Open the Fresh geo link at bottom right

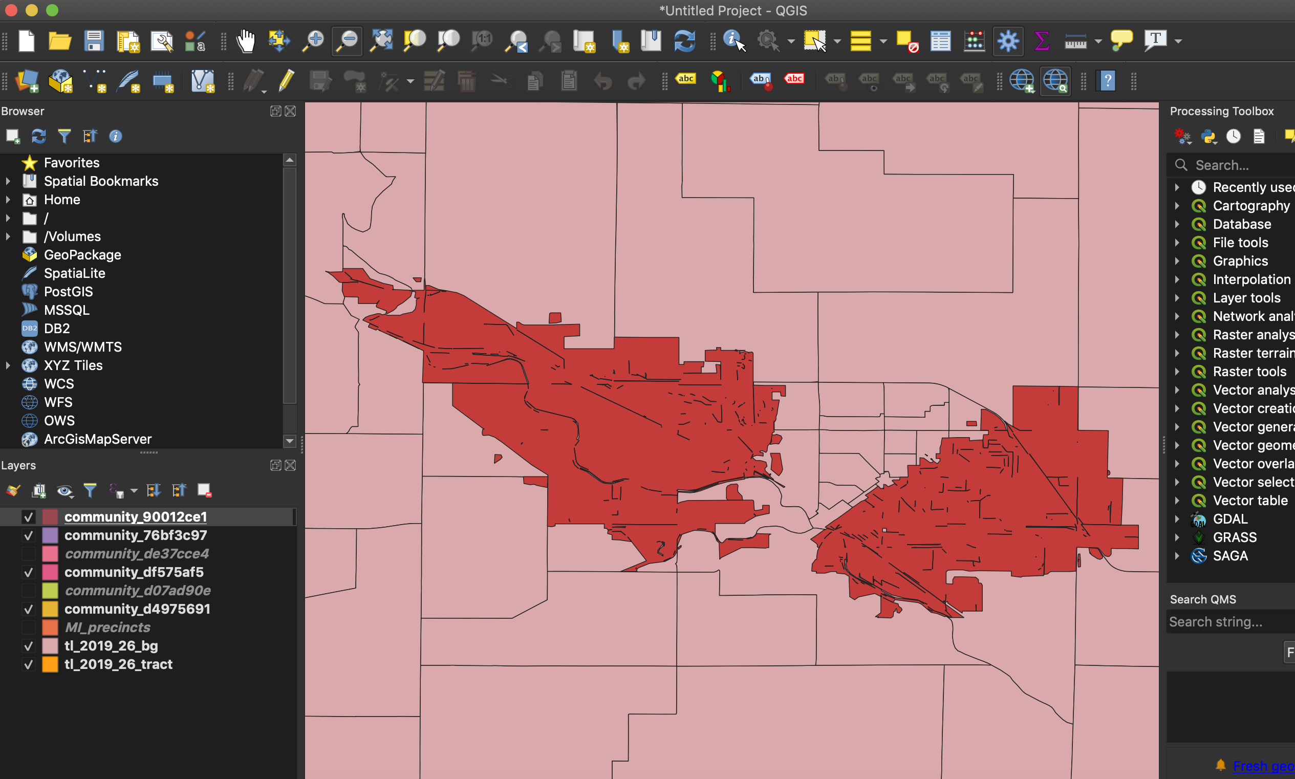[x=1263, y=766]
